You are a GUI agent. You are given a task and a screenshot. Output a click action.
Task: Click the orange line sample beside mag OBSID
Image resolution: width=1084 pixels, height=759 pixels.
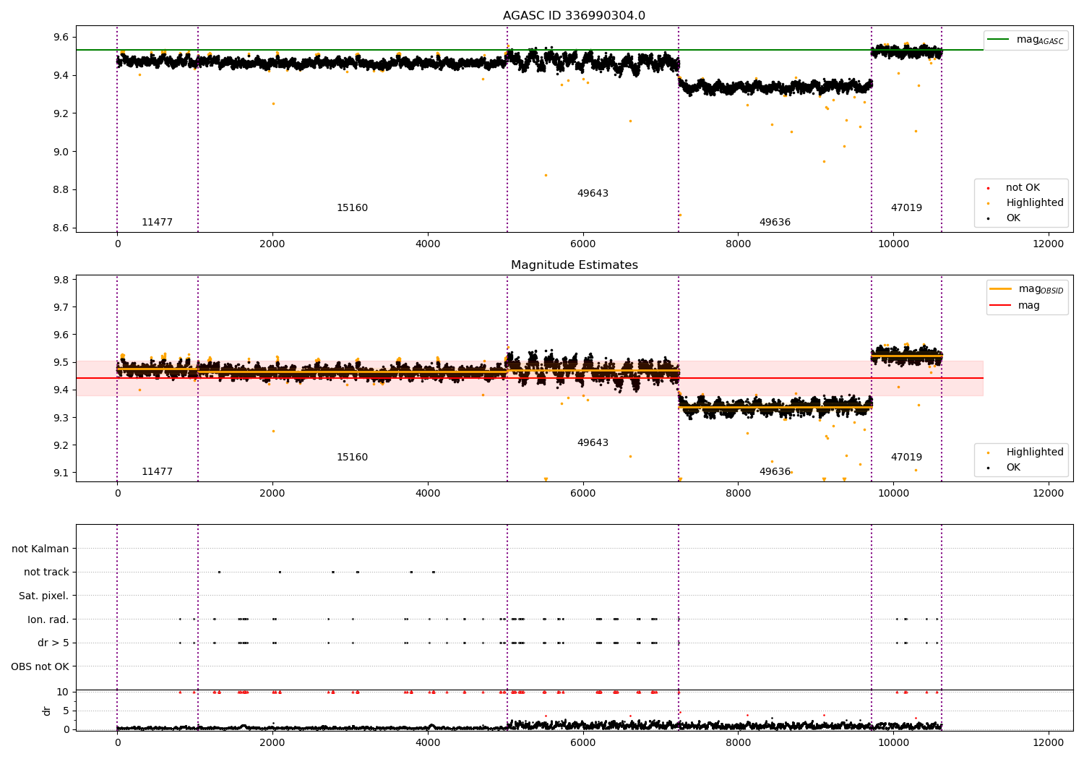click(x=1000, y=289)
